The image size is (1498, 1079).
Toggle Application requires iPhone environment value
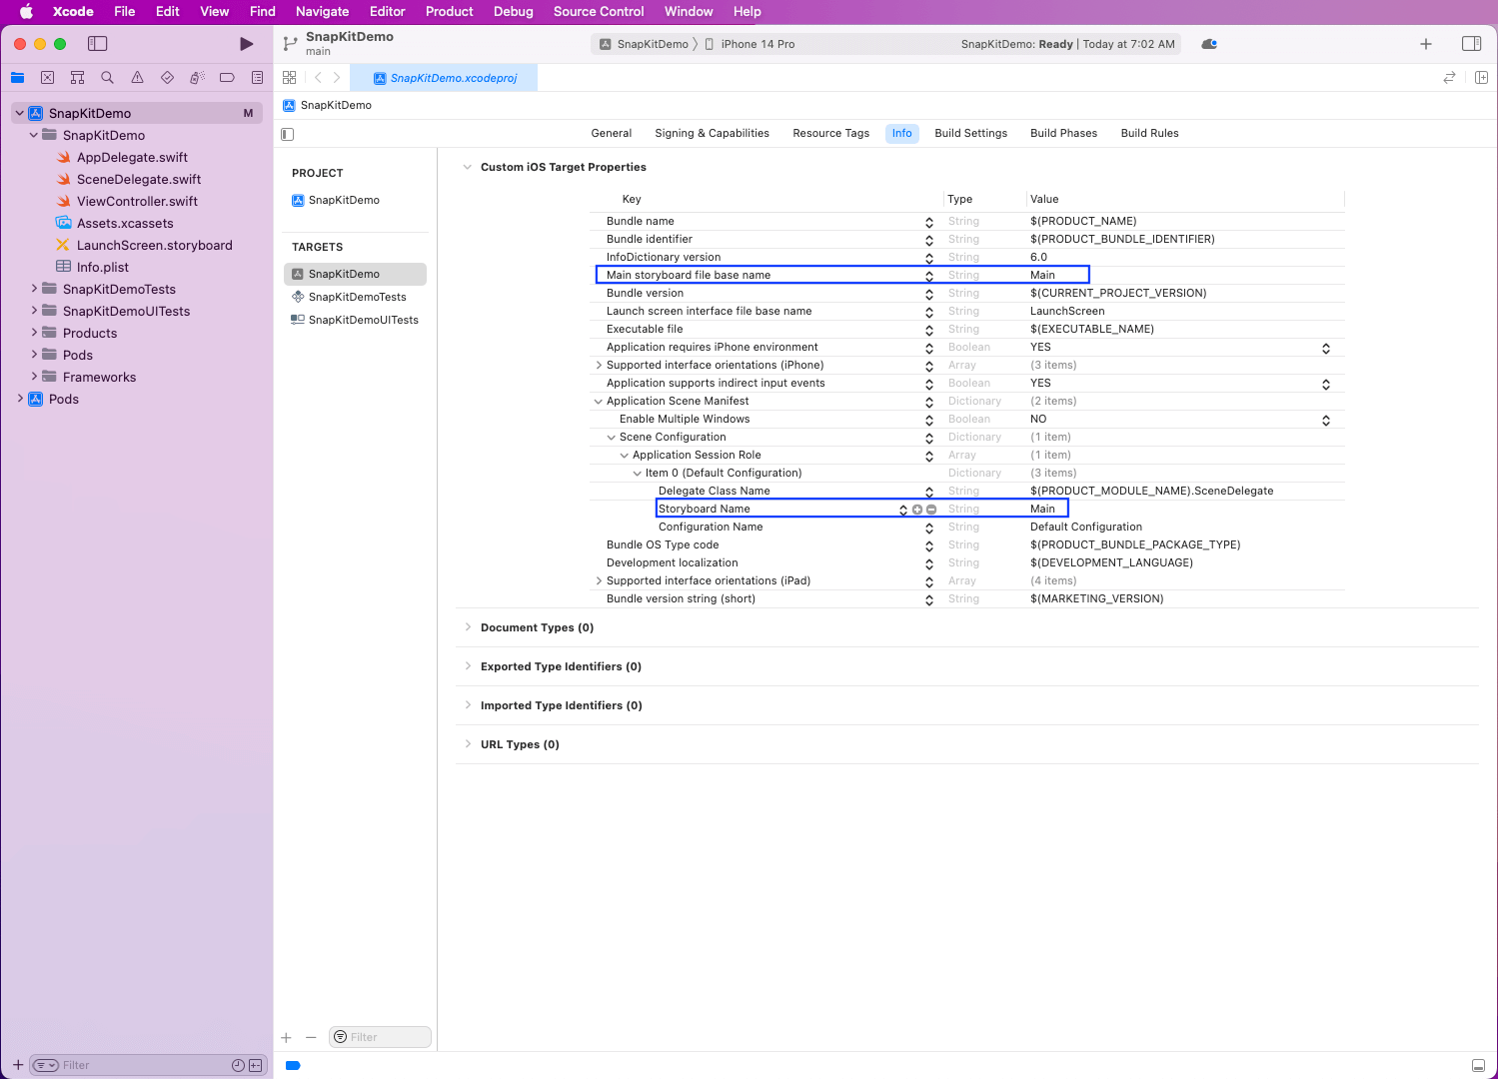click(x=1326, y=348)
